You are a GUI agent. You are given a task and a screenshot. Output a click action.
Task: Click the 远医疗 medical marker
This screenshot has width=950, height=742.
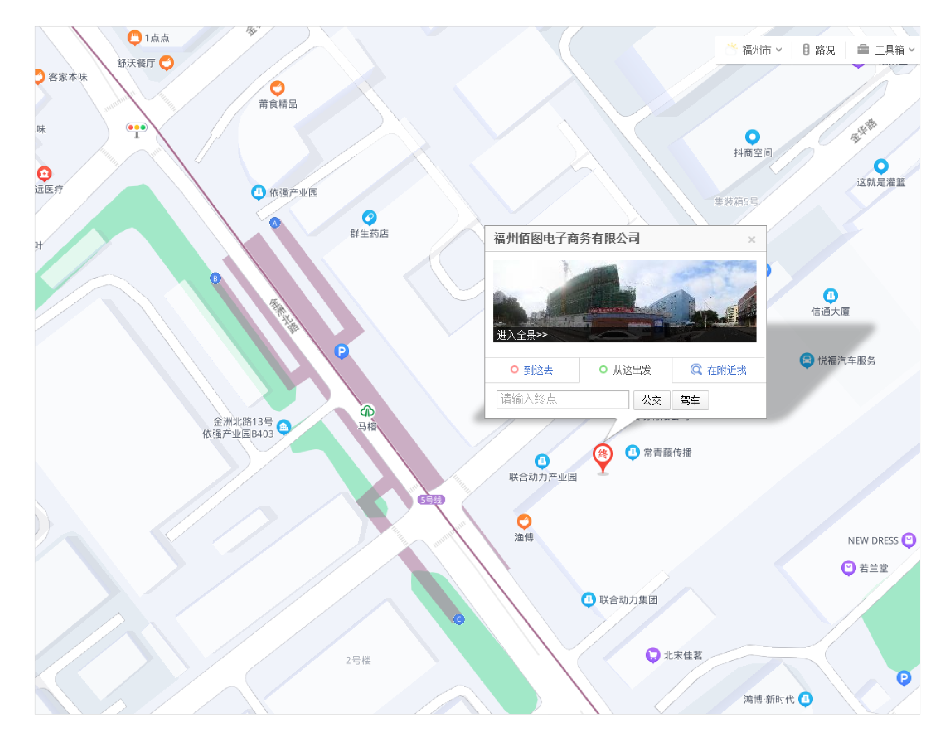tap(44, 174)
